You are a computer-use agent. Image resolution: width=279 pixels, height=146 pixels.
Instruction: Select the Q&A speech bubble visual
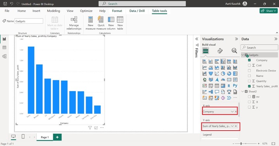pos(217,92)
